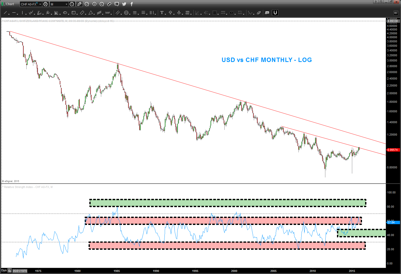Toggle the drawing pencil mode button
401x274 pixels.
pyautogui.click(x=79, y=4)
